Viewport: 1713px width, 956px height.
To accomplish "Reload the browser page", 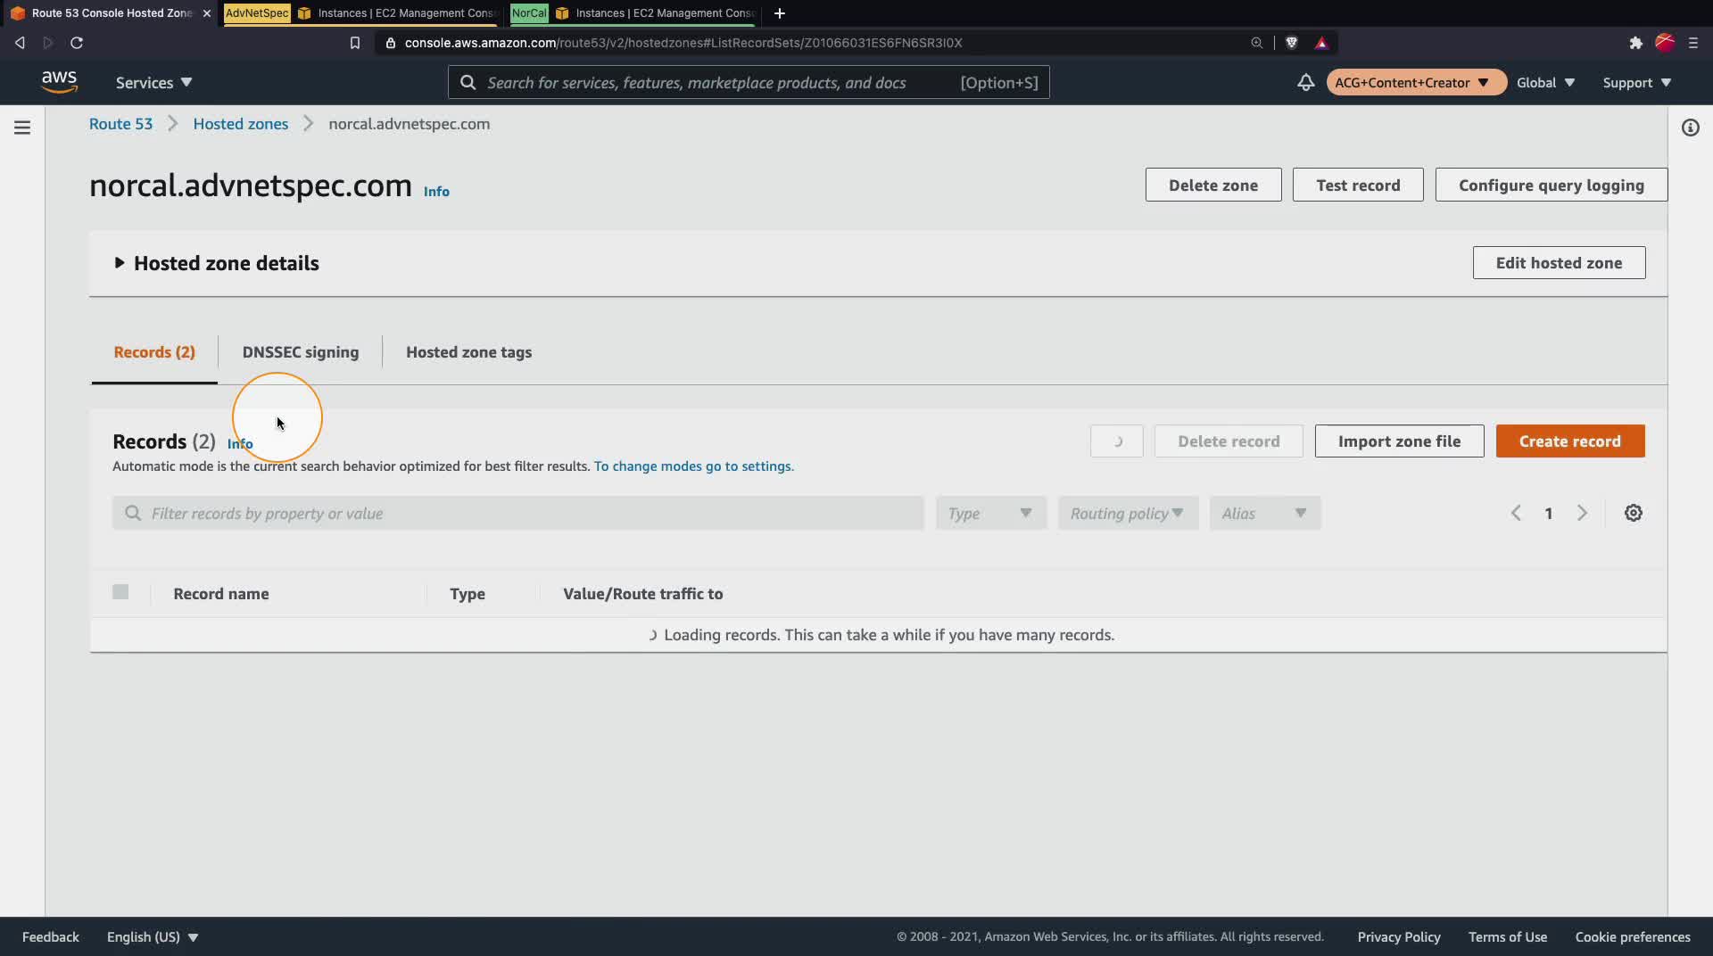I will point(77,43).
